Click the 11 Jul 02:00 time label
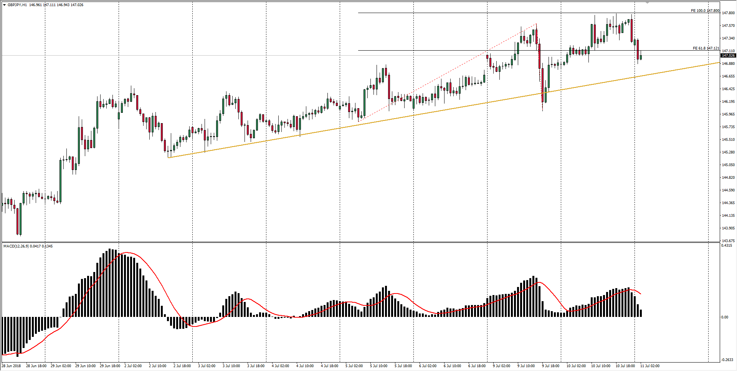 pos(650,366)
